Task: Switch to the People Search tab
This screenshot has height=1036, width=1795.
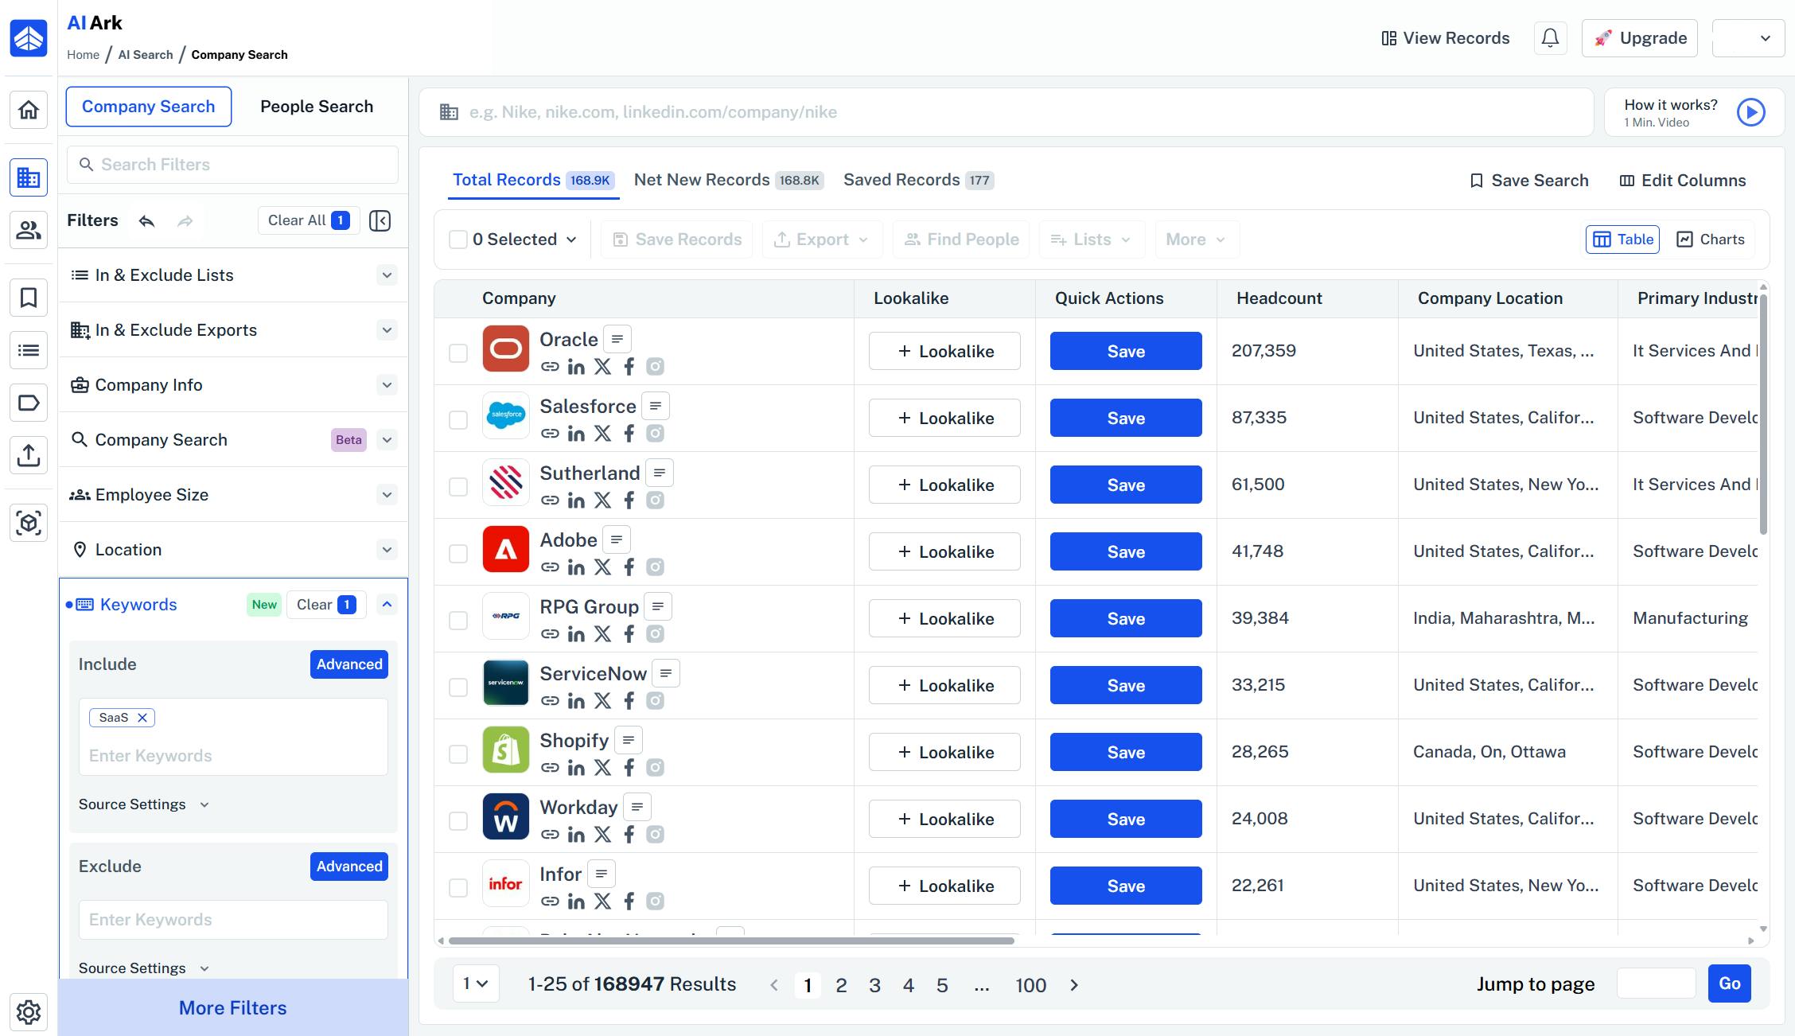Action: click(317, 107)
